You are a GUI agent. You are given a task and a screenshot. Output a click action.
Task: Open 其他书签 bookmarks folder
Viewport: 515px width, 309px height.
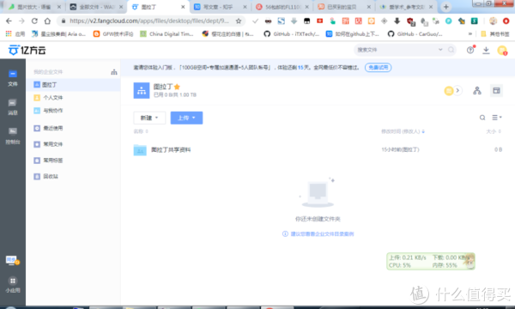(x=495, y=33)
